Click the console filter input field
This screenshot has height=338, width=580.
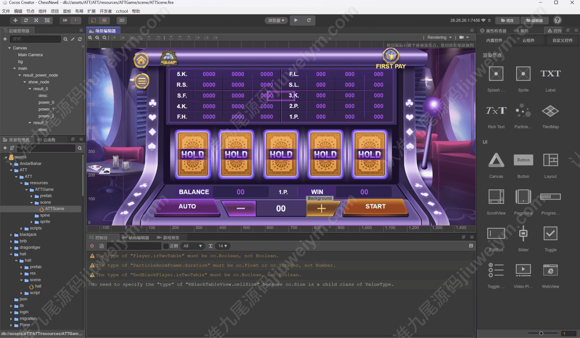[x=134, y=246]
